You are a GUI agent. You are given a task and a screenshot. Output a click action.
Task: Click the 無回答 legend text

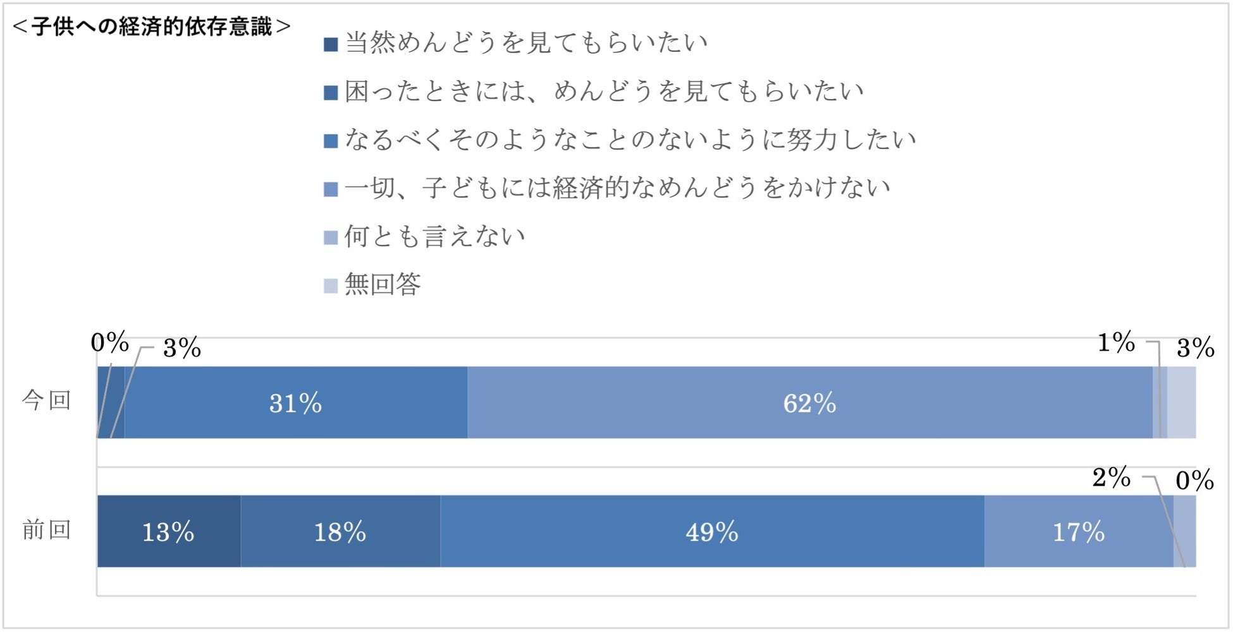[383, 284]
